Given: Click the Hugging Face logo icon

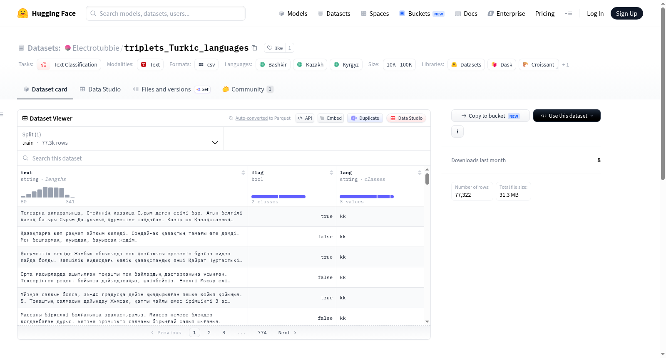Looking at the screenshot, I should (23, 13).
